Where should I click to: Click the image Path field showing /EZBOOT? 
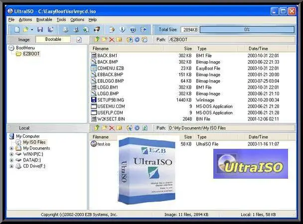pos(232,39)
